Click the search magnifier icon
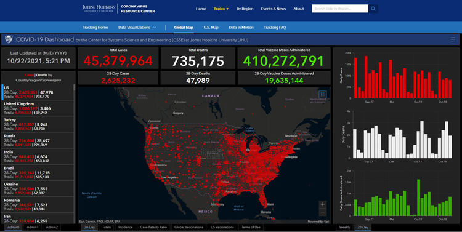 (373, 9)
